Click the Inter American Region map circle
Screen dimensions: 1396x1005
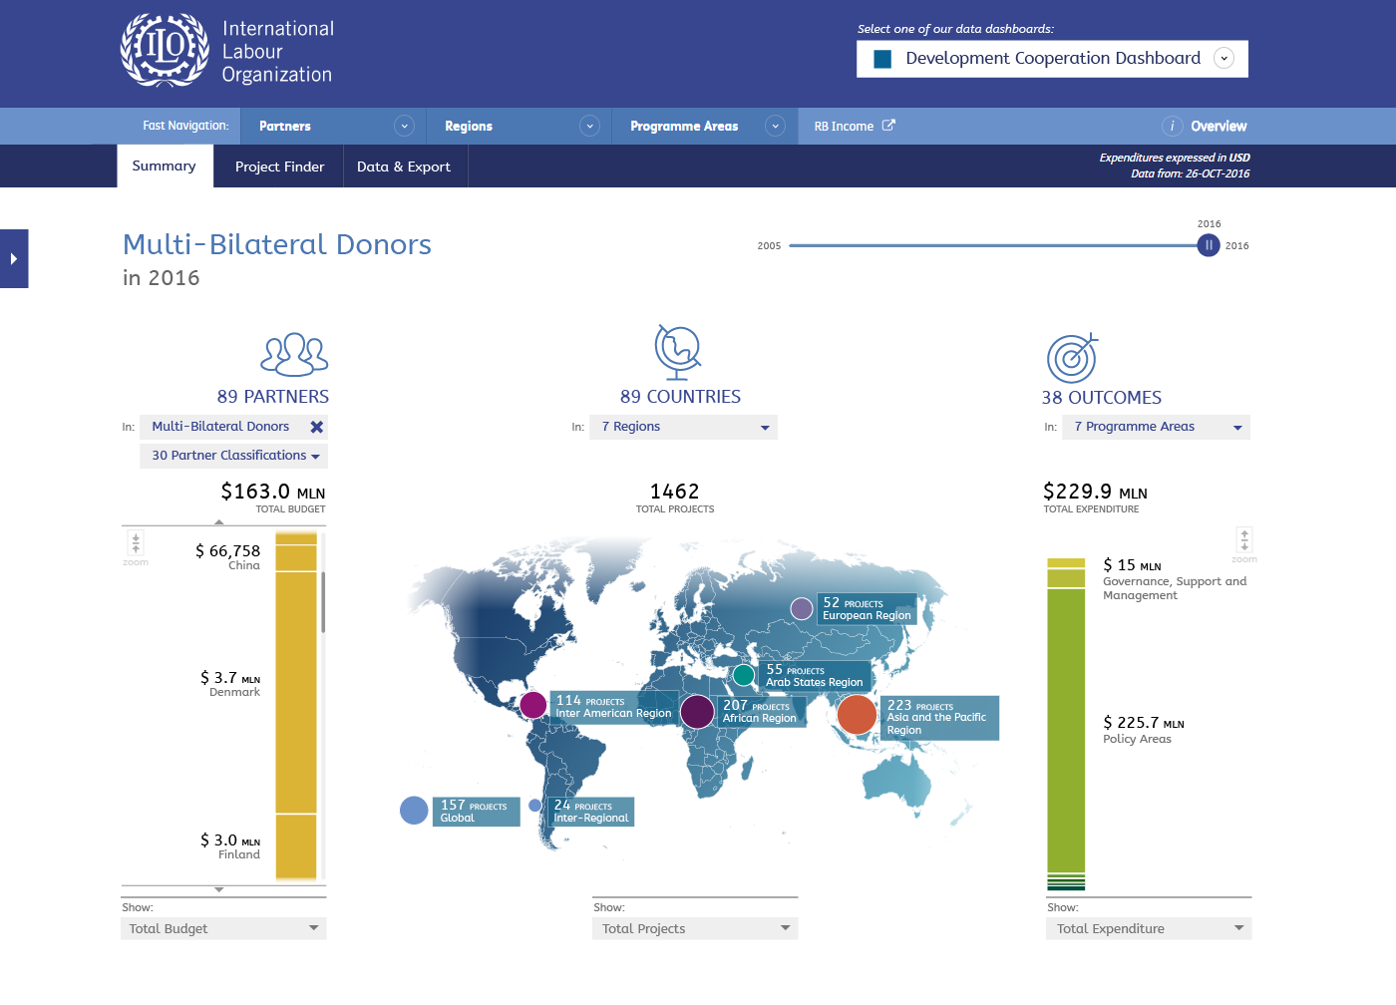(533, 705)
